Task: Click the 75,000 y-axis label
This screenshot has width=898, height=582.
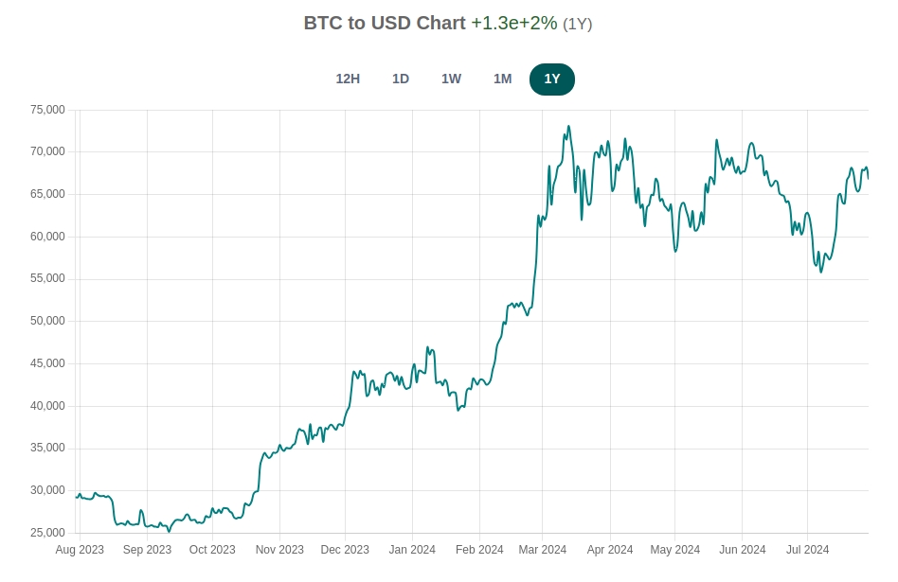Action: (47, 110)
